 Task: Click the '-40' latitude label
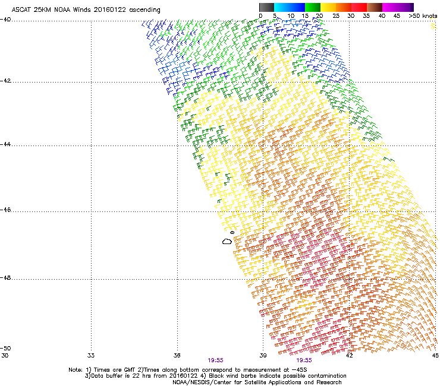click(x=5, y=20)
